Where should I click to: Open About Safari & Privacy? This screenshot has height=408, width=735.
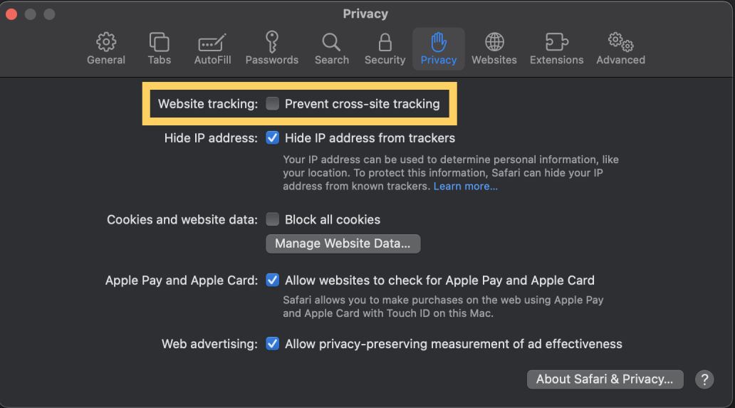click(605, 379)
